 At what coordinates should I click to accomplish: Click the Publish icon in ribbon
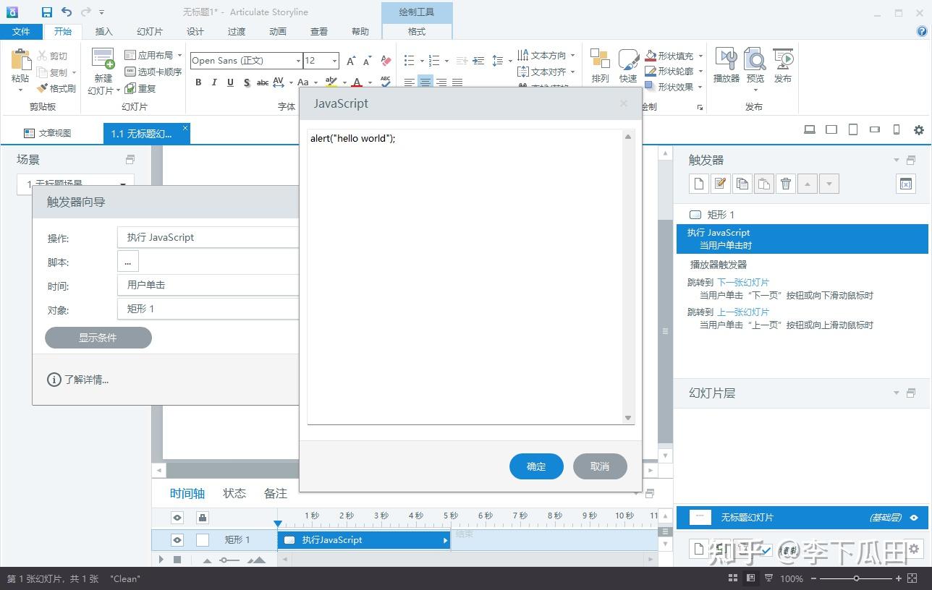click(783, 65)
